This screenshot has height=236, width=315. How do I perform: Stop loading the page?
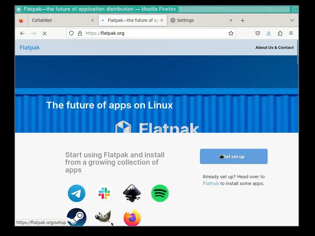45,33
